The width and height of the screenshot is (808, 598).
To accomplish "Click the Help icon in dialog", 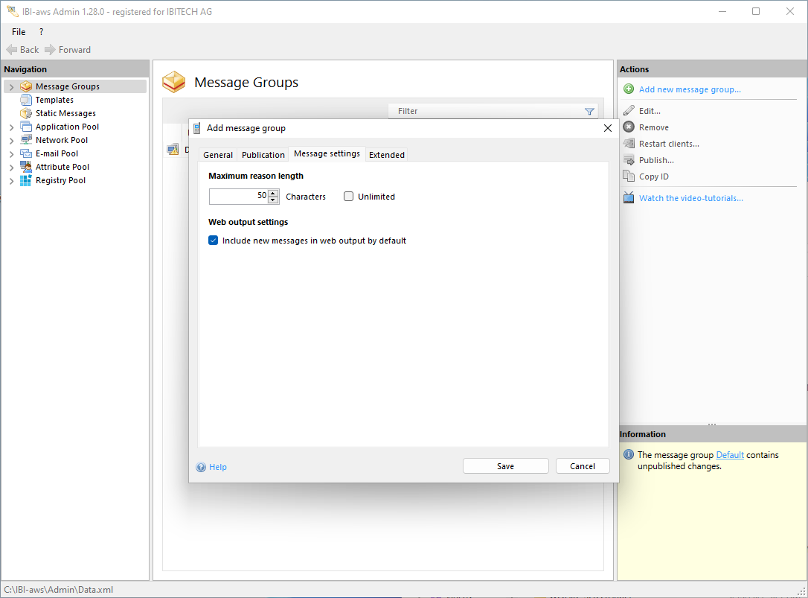I will click(201, 467).
